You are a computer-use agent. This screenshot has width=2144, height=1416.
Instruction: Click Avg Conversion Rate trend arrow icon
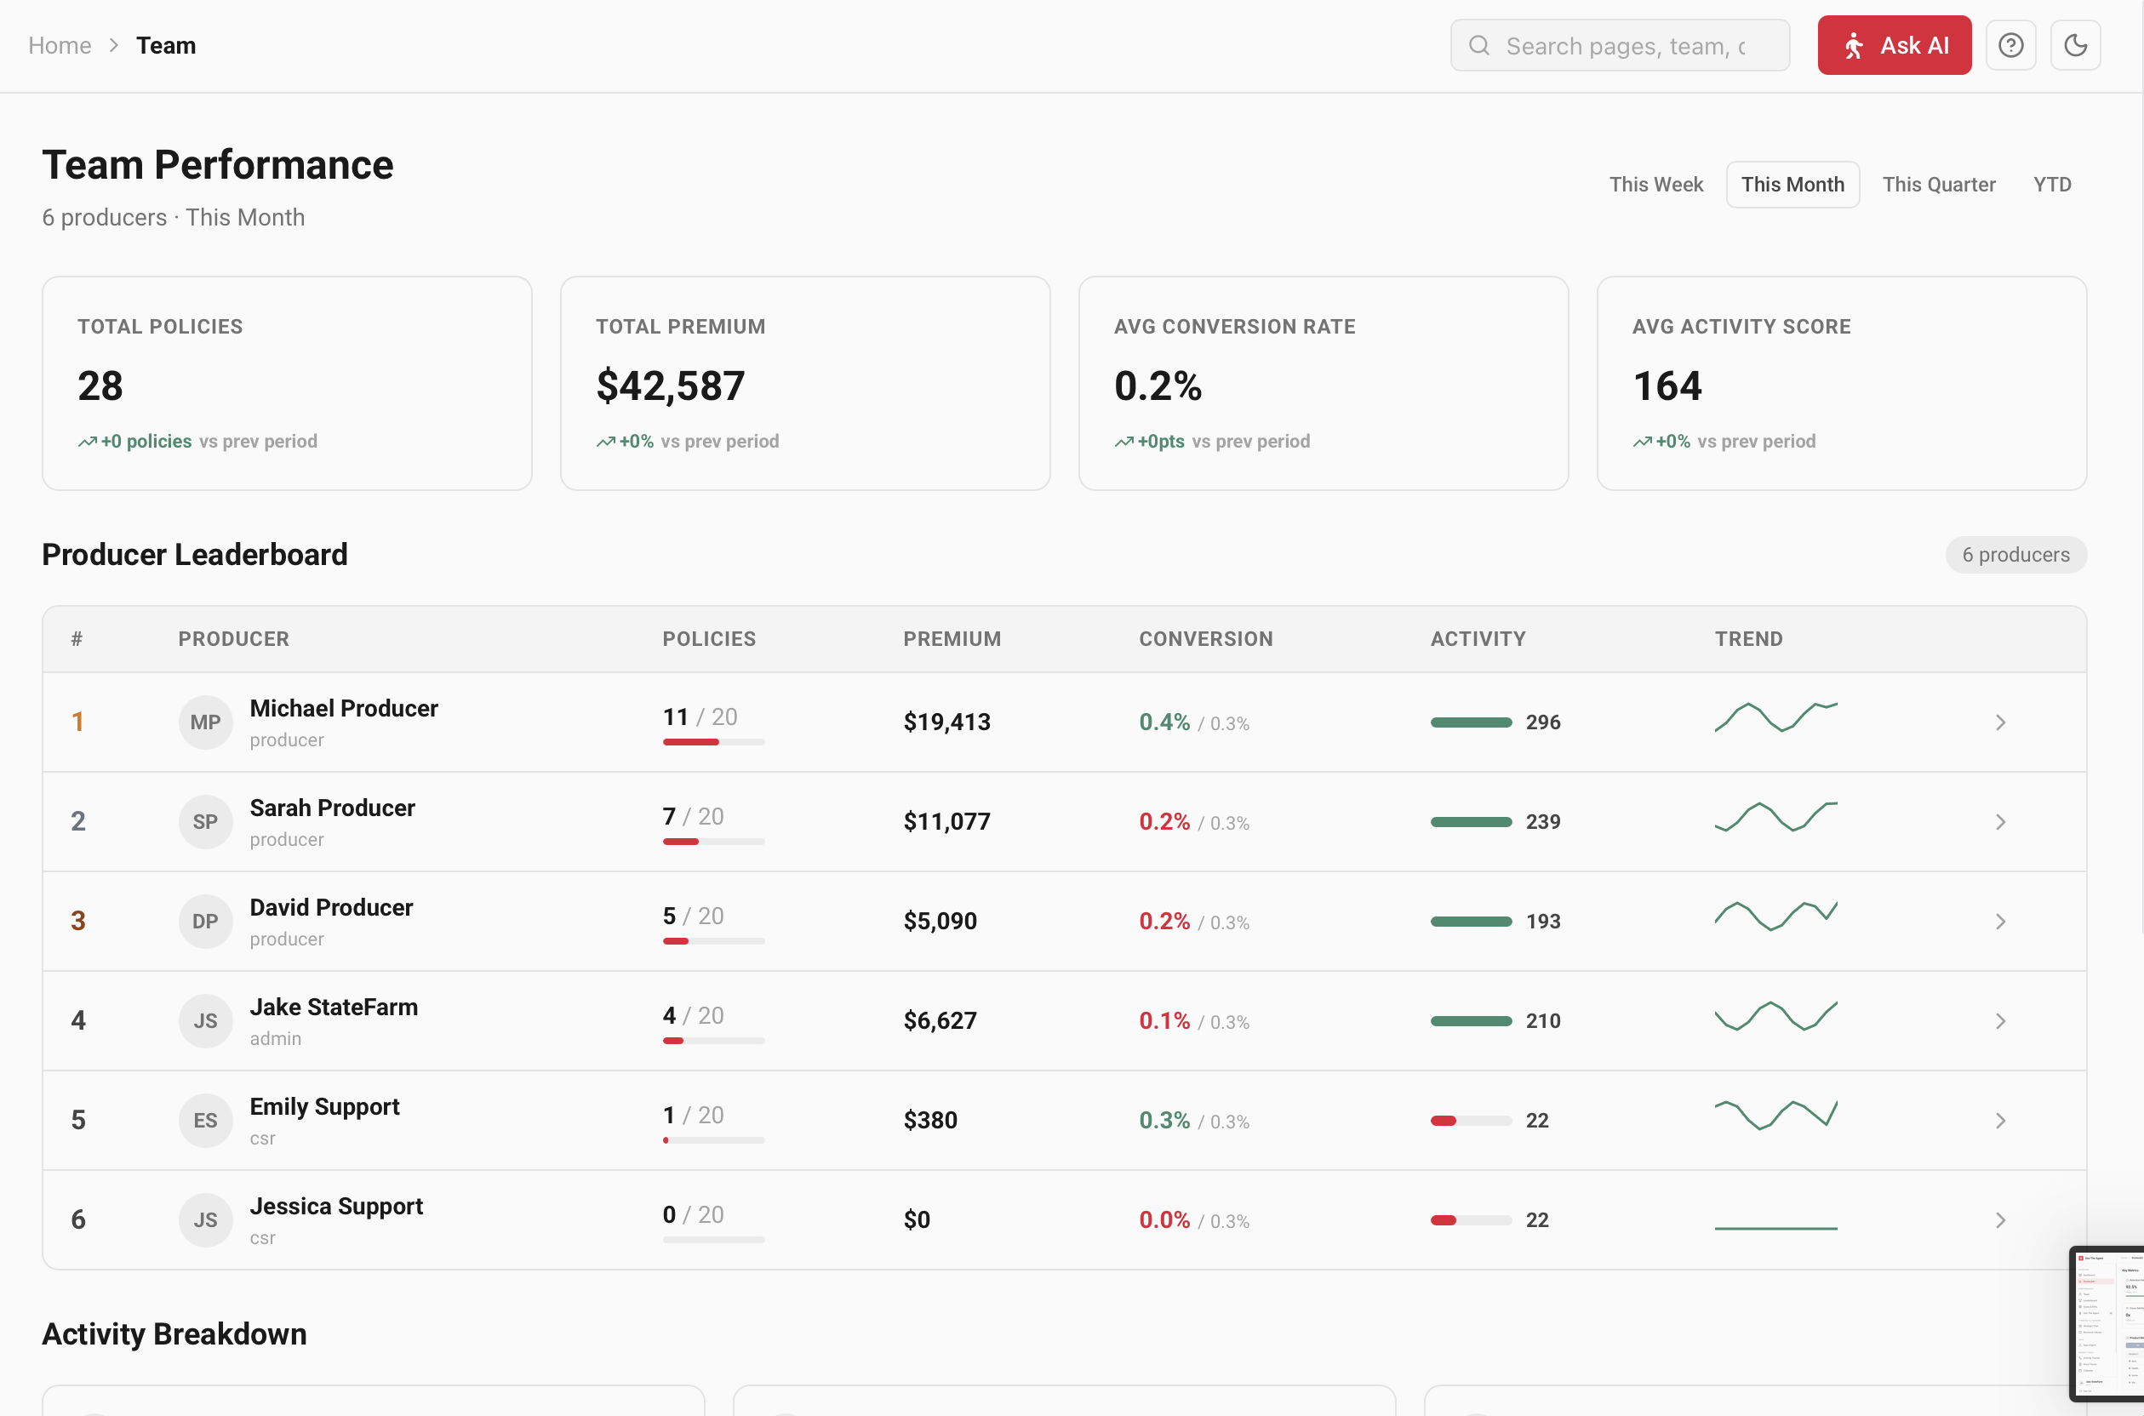pos(1124,442)
